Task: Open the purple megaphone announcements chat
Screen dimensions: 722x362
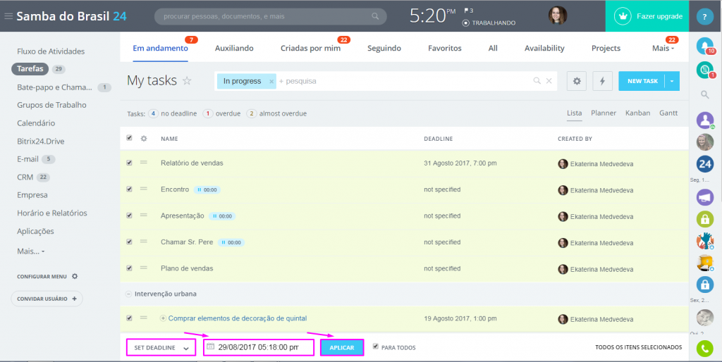Action: (705, 197)
